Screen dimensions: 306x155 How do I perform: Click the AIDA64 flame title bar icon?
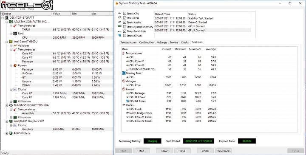click(x=117, y=3)
